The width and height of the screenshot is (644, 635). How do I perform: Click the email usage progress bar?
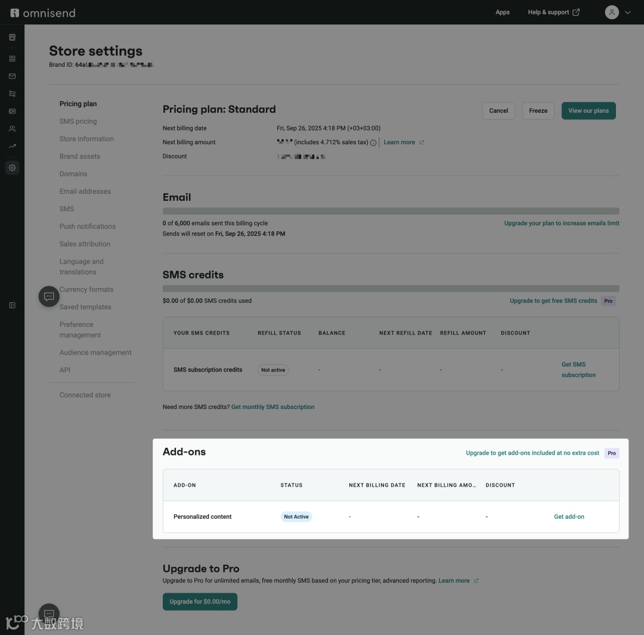pyautogui.click(x=391, y=211)
